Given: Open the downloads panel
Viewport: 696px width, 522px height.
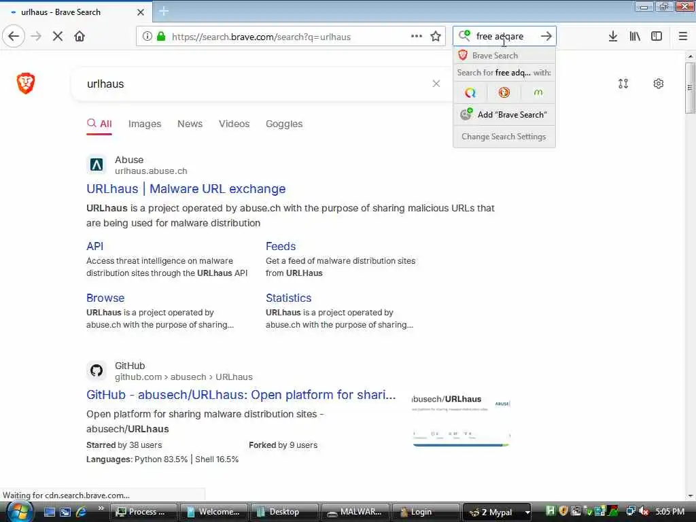Looking at the screenshot, I should 612,37.
